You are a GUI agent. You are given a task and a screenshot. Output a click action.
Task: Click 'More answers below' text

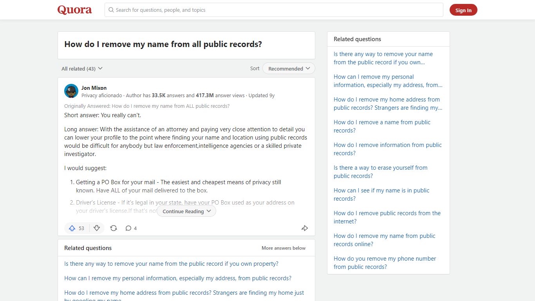pos(284,248)
